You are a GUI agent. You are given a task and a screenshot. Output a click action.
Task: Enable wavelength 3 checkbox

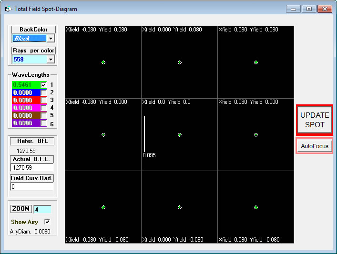click(43, 100)
